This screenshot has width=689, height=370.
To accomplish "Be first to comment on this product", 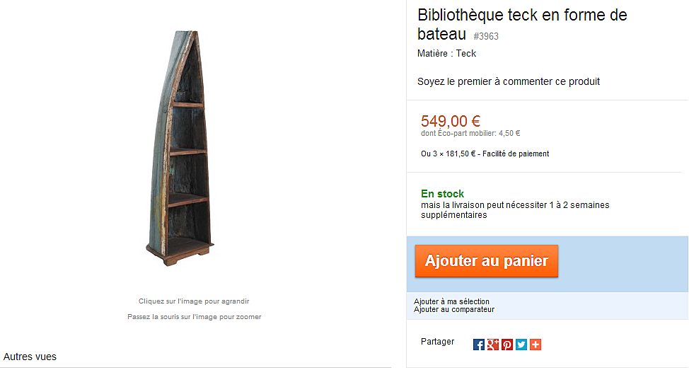I will [509, 81].
